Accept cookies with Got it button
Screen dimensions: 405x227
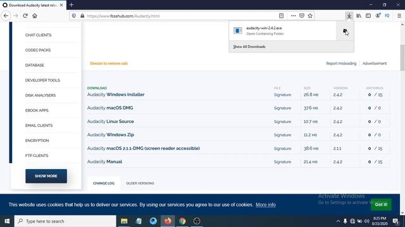click(x=381, y=204)
